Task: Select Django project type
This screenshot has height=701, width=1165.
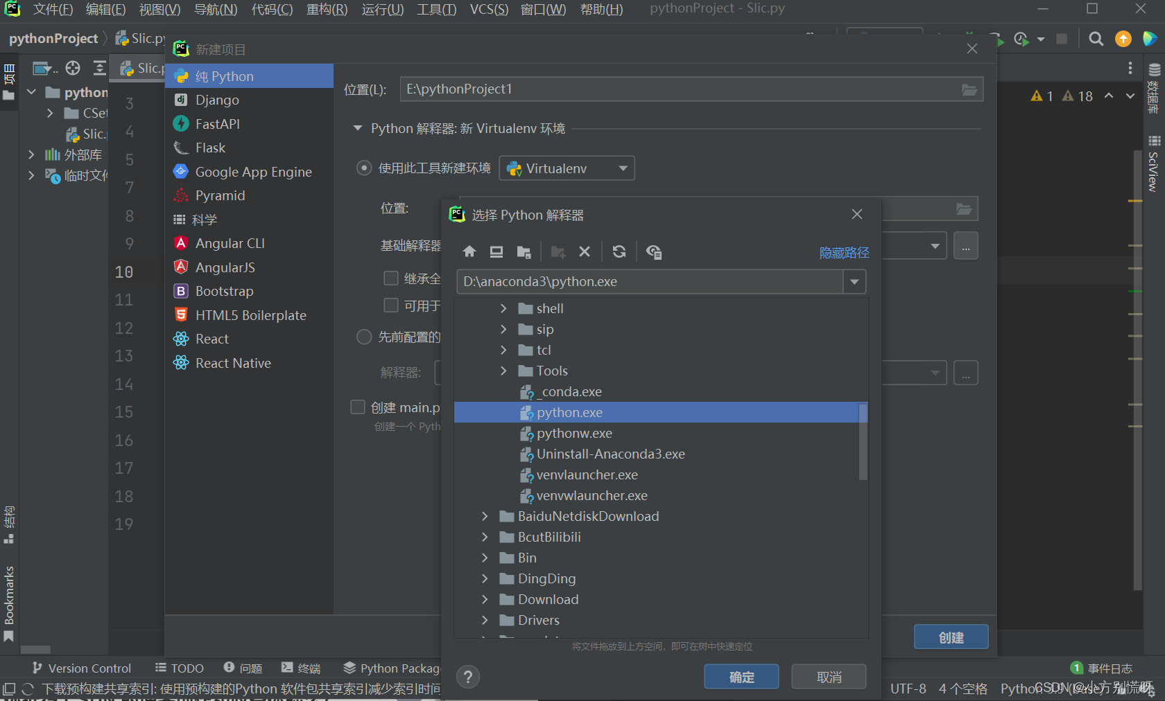Action: click(249, 100)
